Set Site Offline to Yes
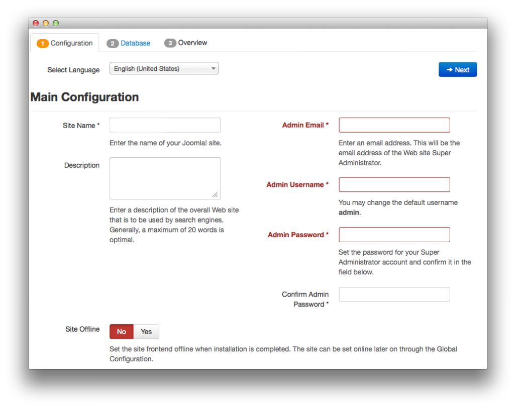The width and height of the screenshot is (516, 409). coord(146,332)
